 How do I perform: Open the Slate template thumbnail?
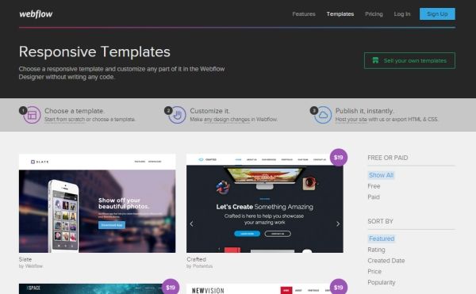pyautogui.click(x=97, y=204)
